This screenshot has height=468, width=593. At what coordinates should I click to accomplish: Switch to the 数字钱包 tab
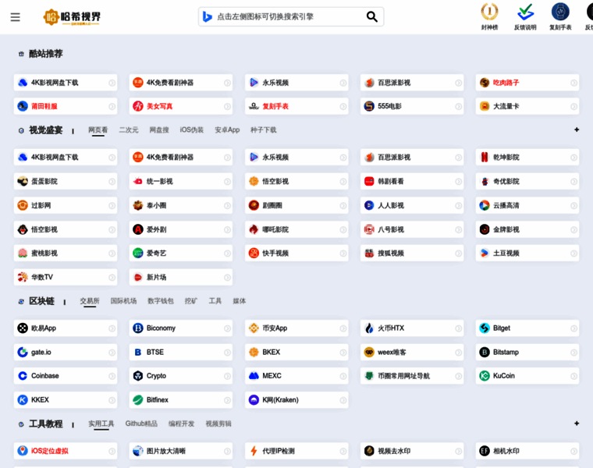coord(161,301)
